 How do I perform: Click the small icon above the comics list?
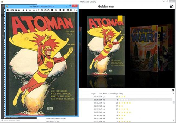[173, 90]
